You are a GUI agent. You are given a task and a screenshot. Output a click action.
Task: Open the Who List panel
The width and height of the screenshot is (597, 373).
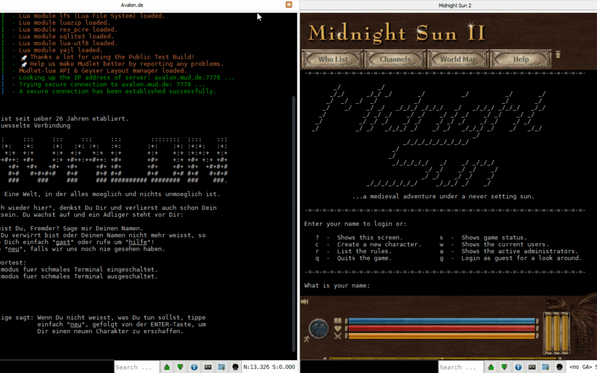click(x=333, y=59)
